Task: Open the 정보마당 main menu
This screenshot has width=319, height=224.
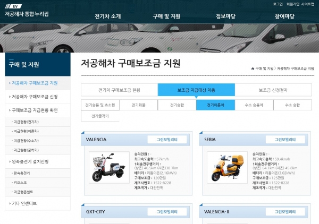Action: [x=225, y=16]
